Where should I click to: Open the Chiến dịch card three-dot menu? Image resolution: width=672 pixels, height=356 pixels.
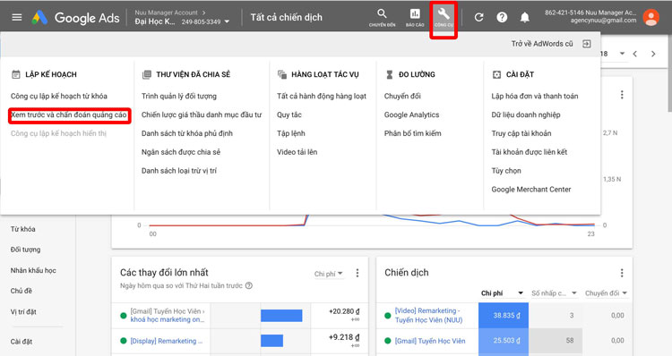[x=622, y=273]
